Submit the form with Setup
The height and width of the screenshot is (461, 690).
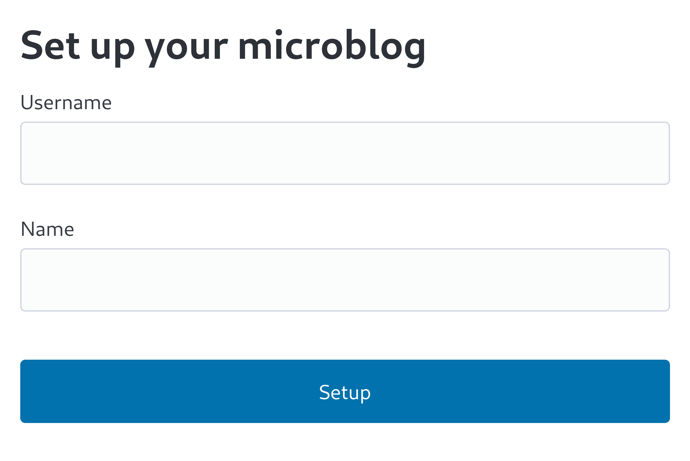pyautogui.click(x=345, y=391)
